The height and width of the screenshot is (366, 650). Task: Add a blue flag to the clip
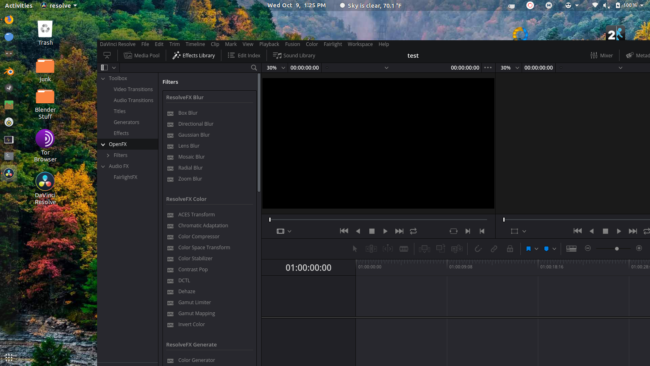point(528,248)
